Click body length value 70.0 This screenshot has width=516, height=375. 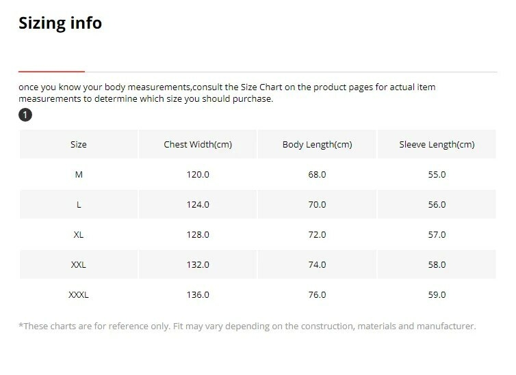[x=317, y=205]
